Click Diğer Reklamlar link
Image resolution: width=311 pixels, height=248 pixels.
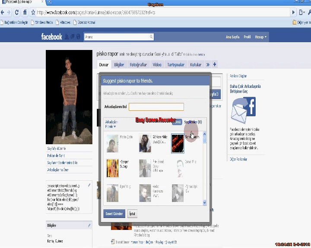click(238, 159)
